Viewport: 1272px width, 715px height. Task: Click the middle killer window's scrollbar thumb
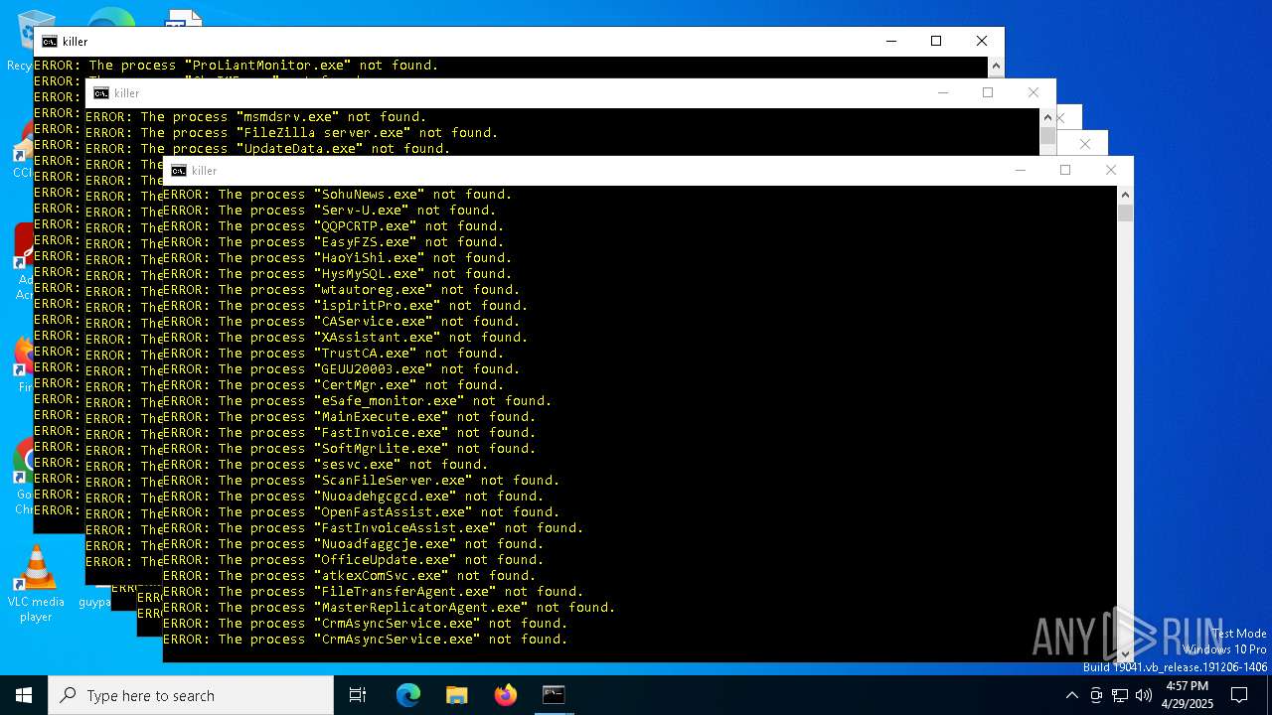pos(1047,136)
